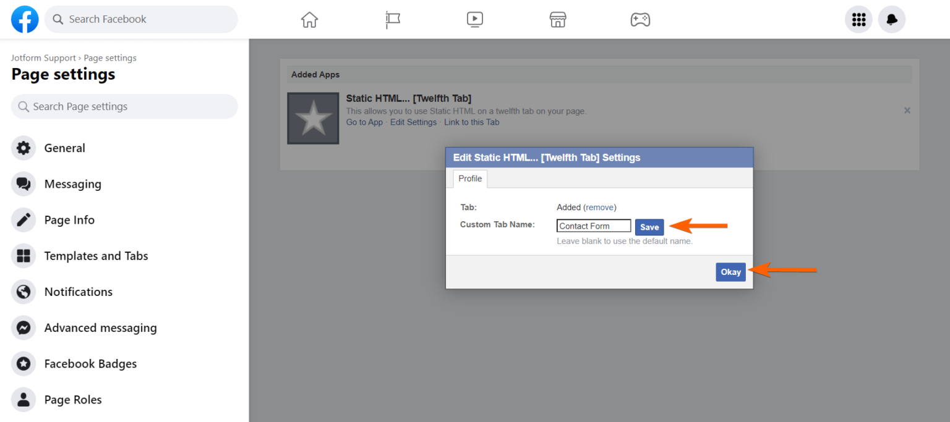
Task: Click the gear icon next to General
Action: pyautogui.click(x=24, y=148)
